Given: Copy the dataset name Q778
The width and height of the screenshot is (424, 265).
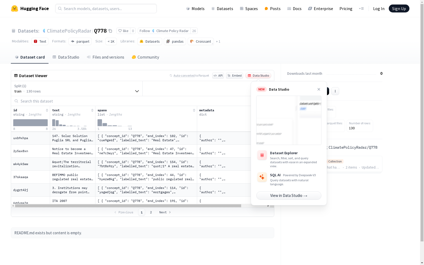Looking at the screenshot, I should pyautogui.click(x=110, y=31).
